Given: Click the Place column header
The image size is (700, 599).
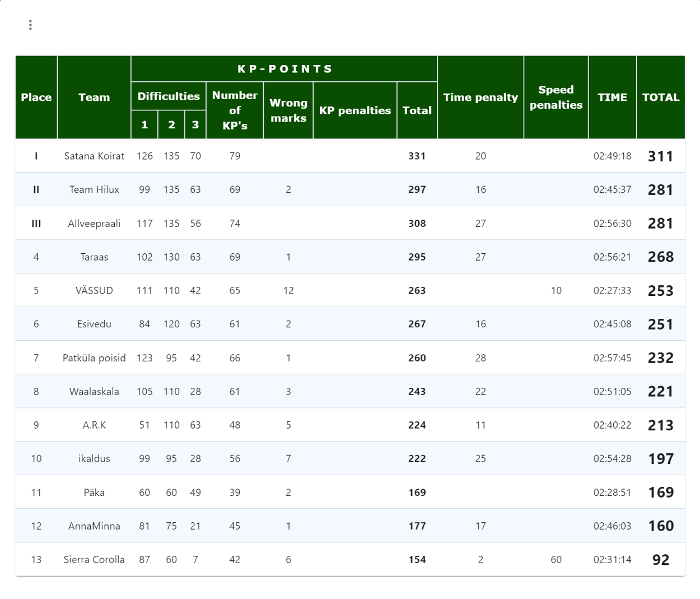Looking at the screenshot, I should coord(36,97).
